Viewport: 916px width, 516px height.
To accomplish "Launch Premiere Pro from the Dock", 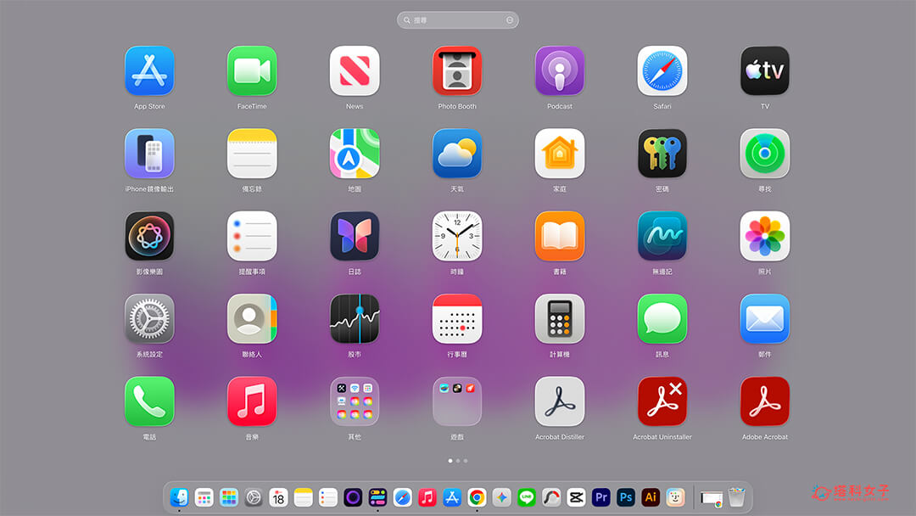I will pyautogui.click(x=601, y=497).
